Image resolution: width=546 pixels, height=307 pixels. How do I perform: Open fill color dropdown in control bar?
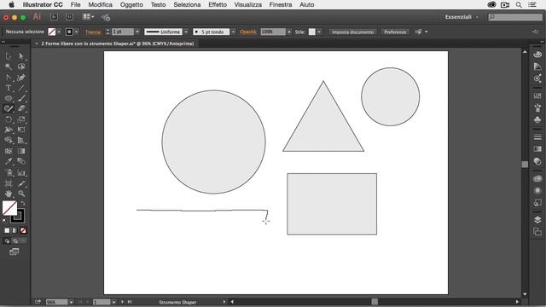coord(59,32)
